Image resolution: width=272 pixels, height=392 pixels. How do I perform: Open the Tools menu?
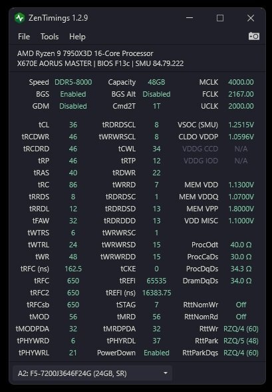50,37
